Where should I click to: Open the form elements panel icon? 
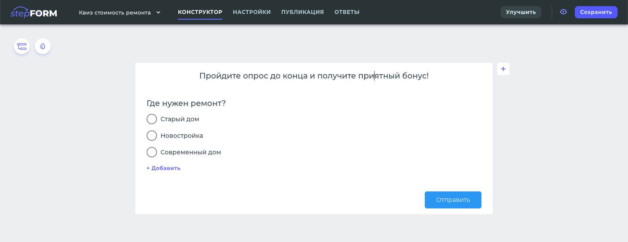22,46
